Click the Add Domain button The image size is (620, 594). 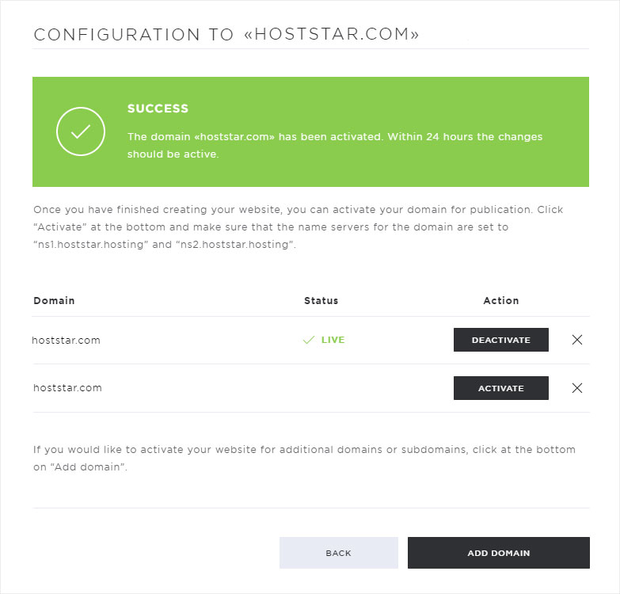tap(499, 553)
